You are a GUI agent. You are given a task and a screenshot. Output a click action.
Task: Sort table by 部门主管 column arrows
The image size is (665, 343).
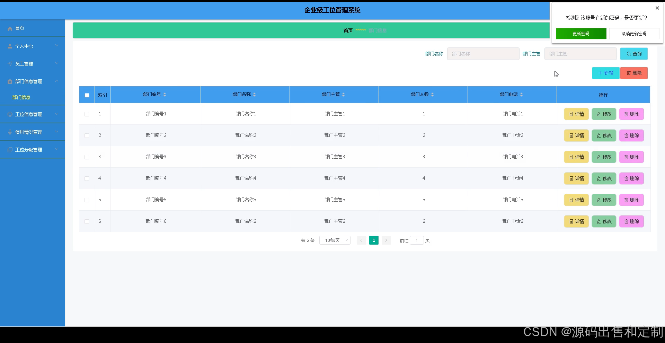[x=344, y=95]
